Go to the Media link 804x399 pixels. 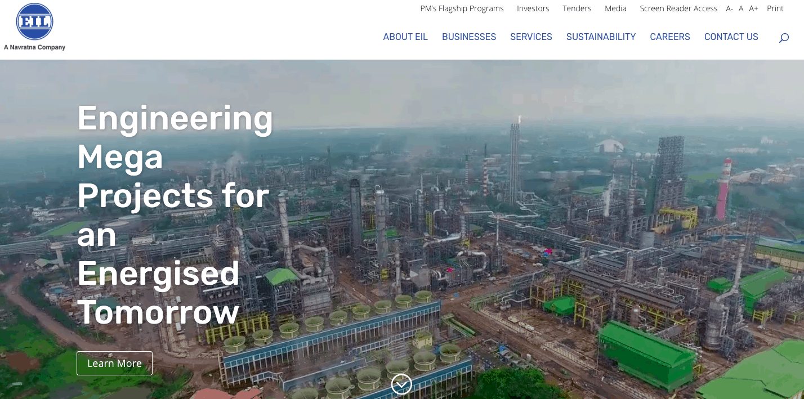615,8
